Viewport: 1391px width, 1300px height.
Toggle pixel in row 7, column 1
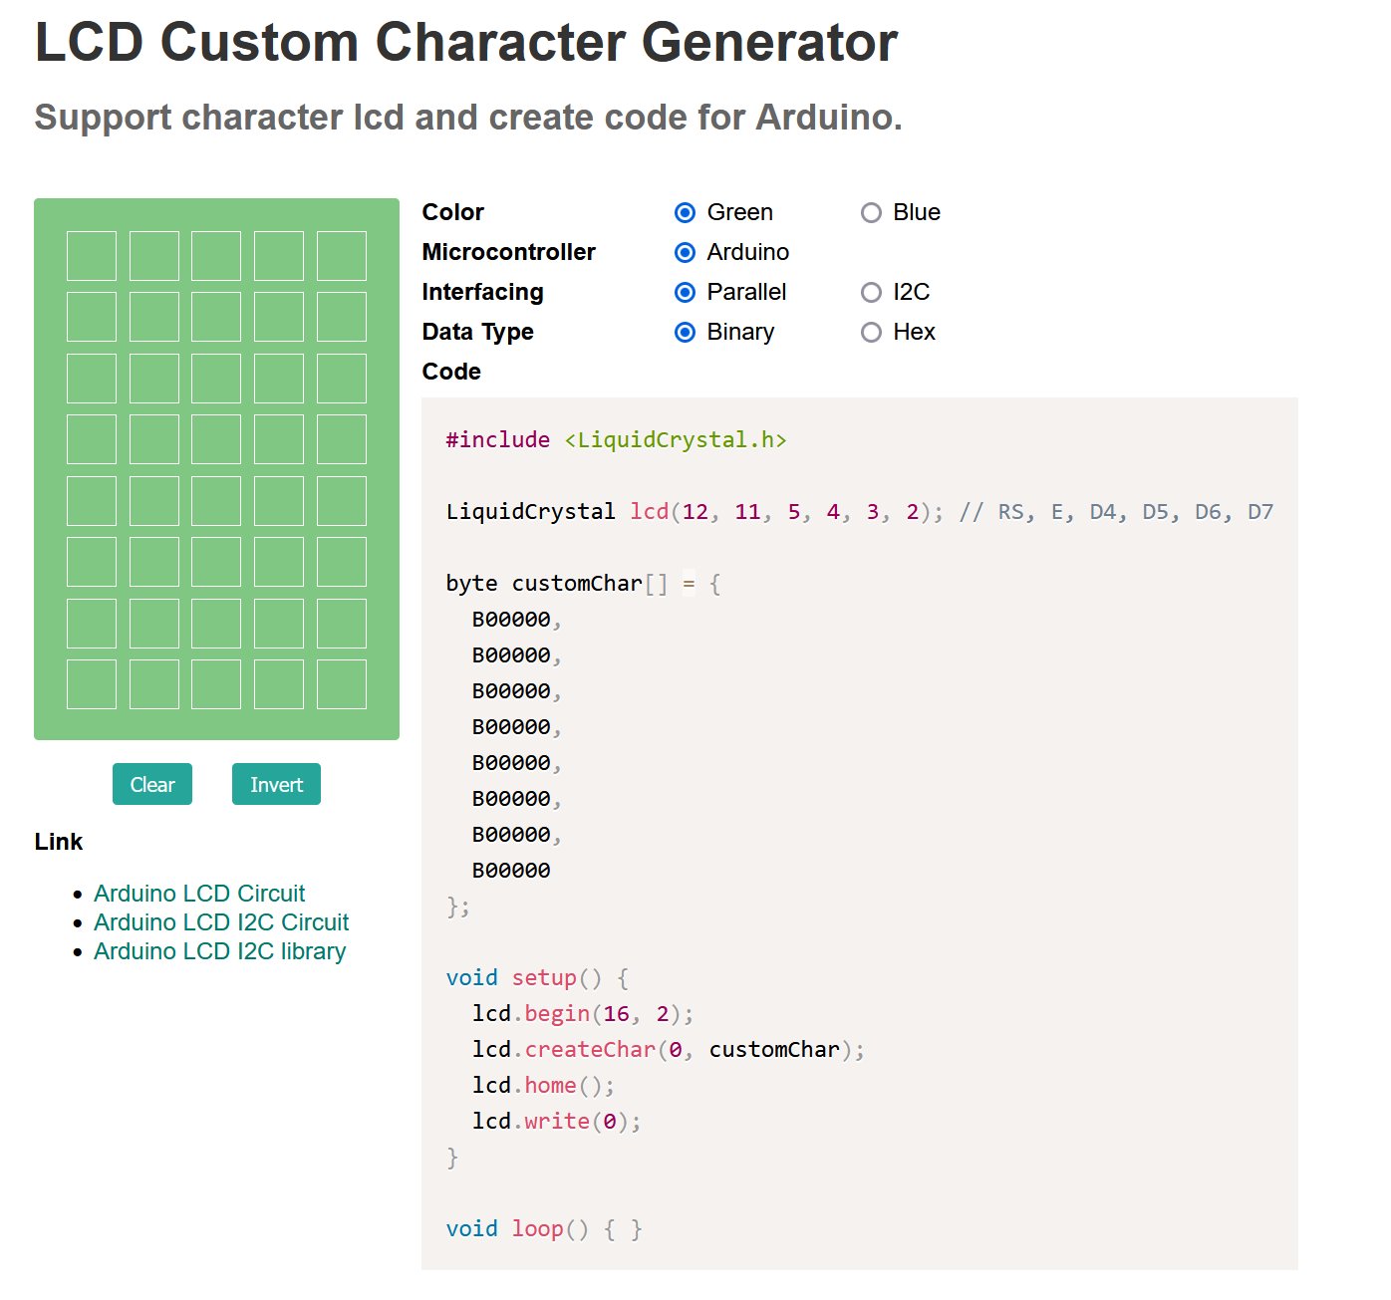pyautogui.click(x=92, y=624)
